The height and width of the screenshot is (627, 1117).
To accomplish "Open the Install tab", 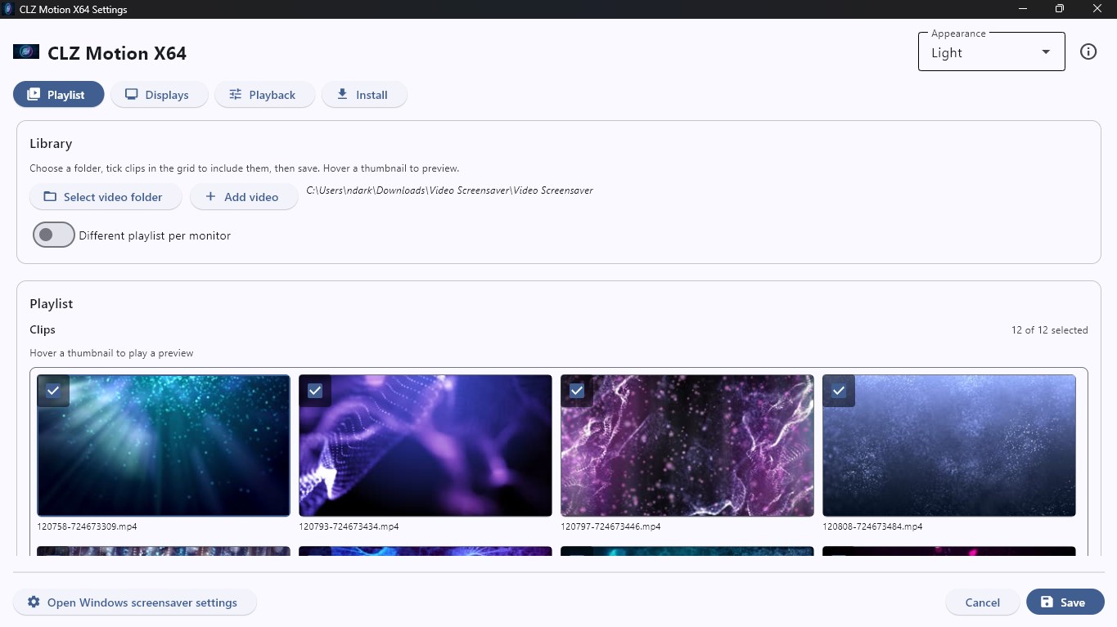I will [364, 95].
